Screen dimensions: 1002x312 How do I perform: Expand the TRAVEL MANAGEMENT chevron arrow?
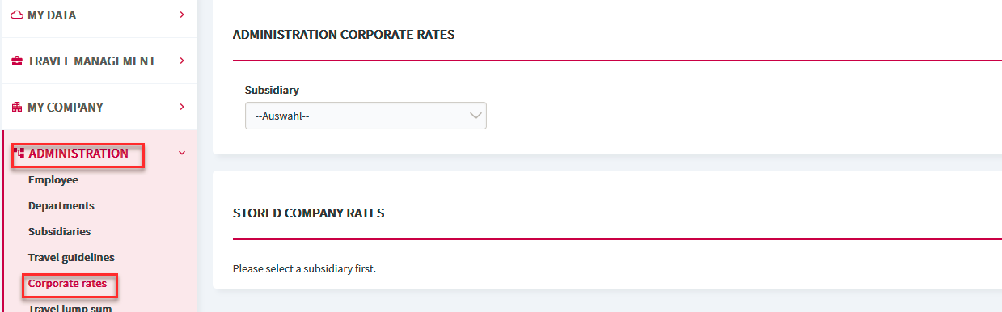point(182,61)
